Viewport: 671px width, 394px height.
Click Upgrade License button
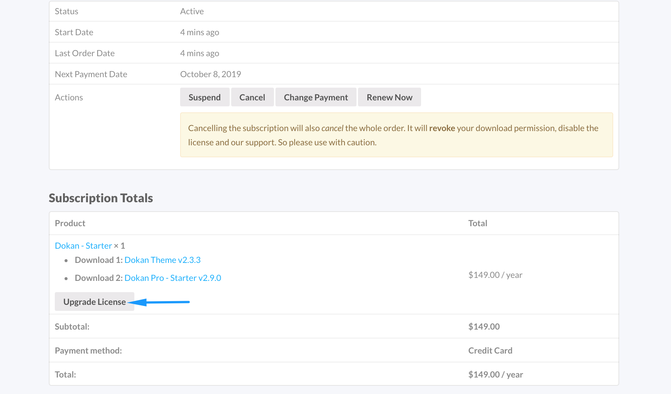[94, 301]
